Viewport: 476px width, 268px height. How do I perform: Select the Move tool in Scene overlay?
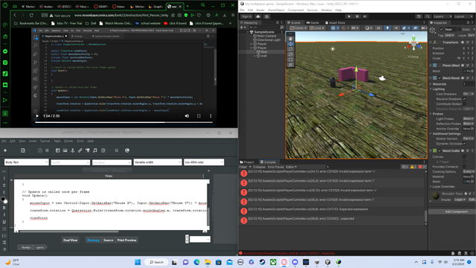(x=291, y=44)
